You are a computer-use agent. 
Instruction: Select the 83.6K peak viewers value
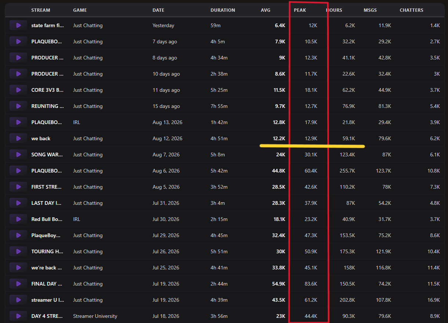pyautogui.click(x=311, y=284)
